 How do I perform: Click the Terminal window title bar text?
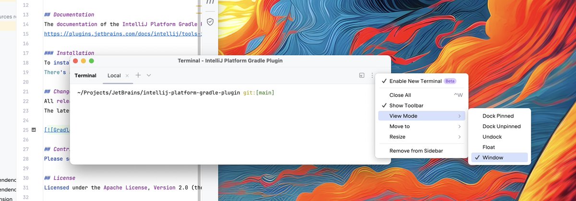click(230, 61)
